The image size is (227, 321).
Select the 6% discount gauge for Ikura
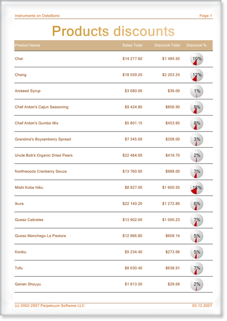coord(197,204)
